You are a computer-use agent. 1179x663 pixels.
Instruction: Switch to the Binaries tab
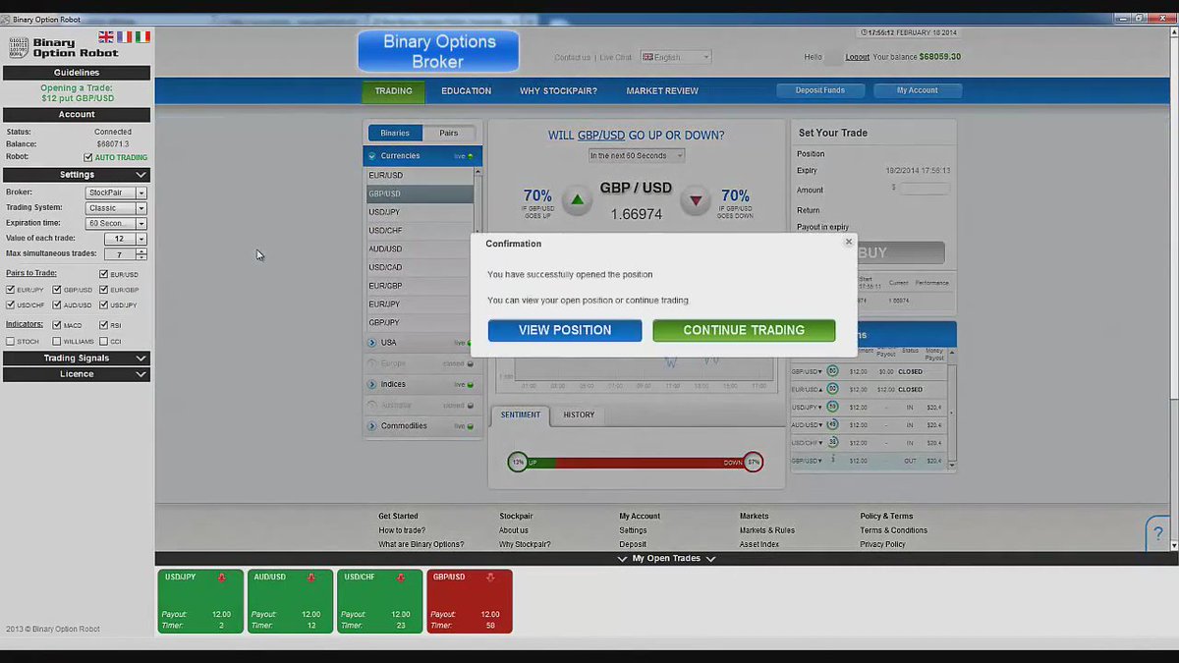pos(395,133)
